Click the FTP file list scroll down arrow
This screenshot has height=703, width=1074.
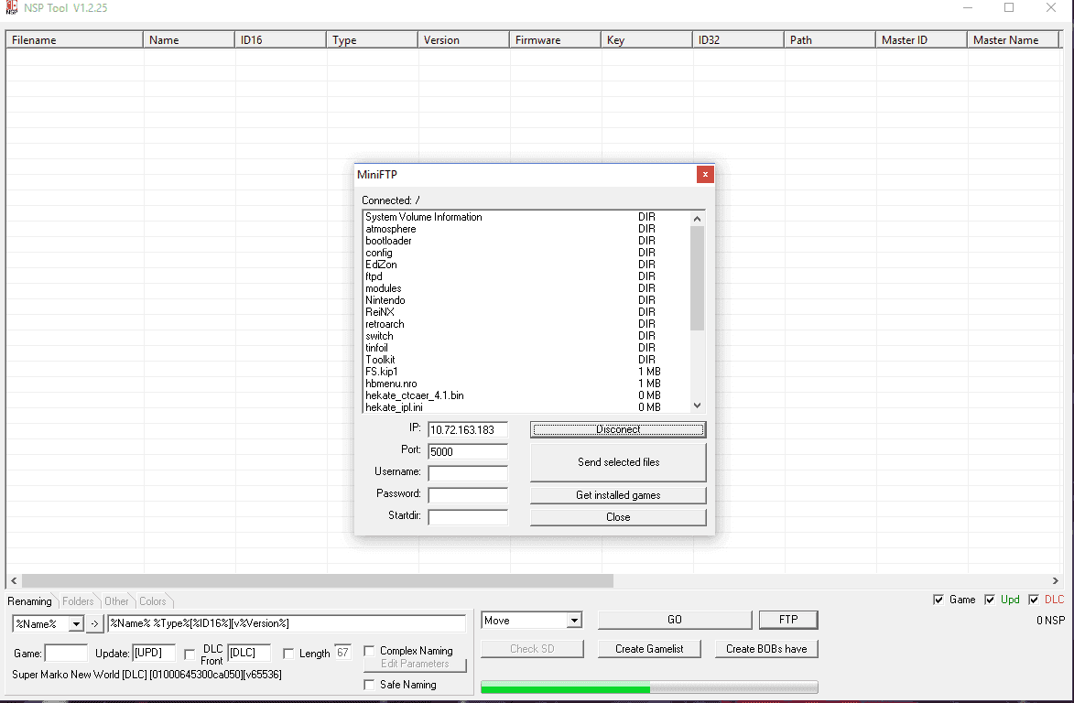[x=698, y=406]
